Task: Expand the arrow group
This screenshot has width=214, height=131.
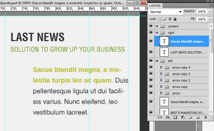Action: (x=161, y=93)
